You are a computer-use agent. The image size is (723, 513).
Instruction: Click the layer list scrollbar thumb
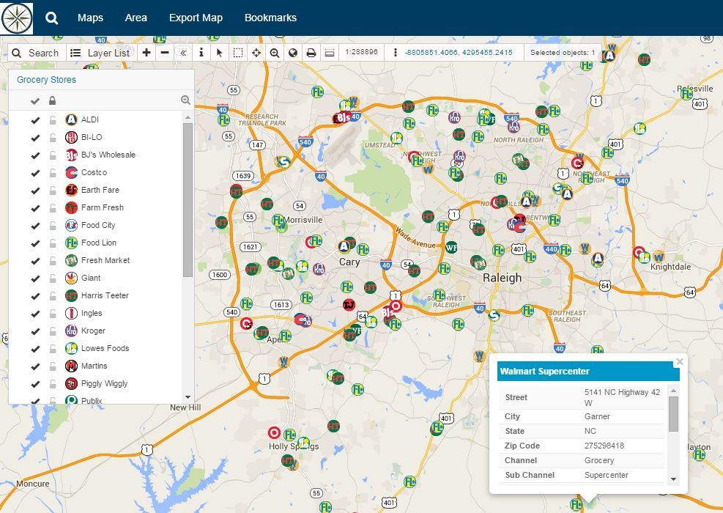click(188, 200)
